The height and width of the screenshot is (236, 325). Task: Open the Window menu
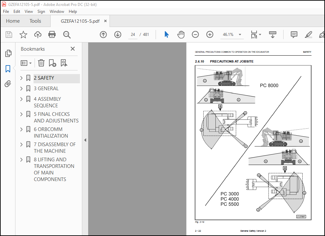click(x=57, y=12)
